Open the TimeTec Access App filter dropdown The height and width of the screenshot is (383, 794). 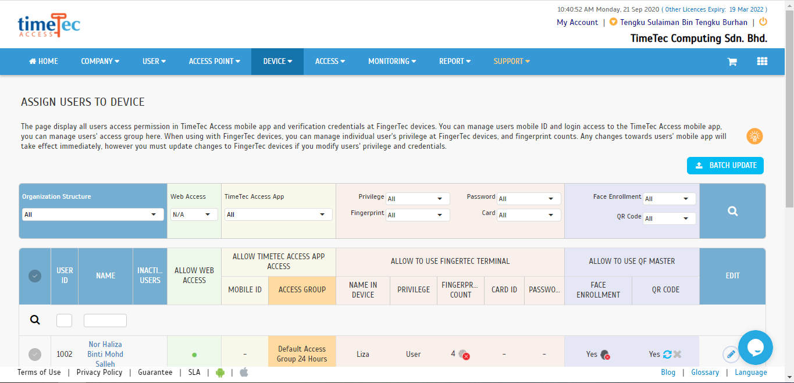pos(279,214)
